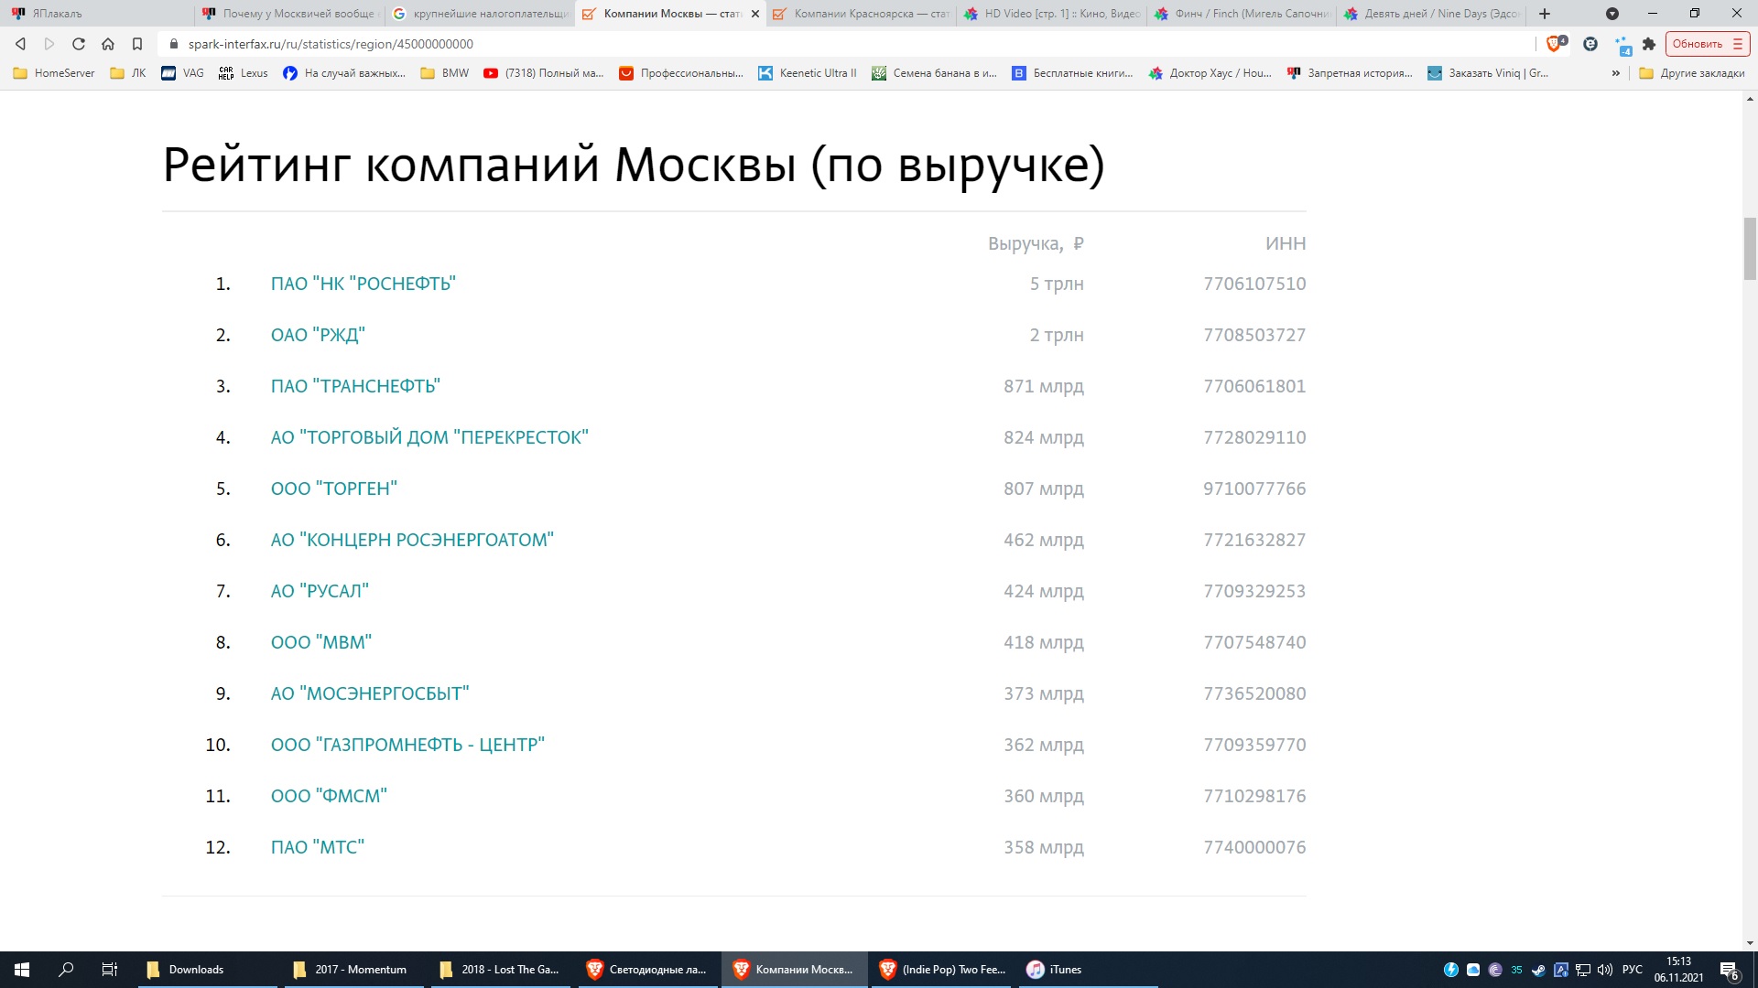This screenshot has width=1758, height=988.
Task: Switch to the Девять дней / Nine Days tab
Action: pyautogui.click(x=1431, y=14)
